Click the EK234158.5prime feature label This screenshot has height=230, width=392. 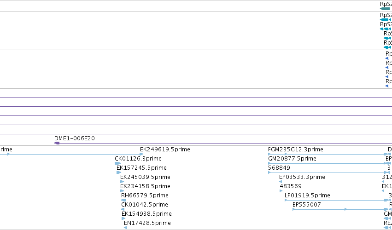tap(145, 186)
